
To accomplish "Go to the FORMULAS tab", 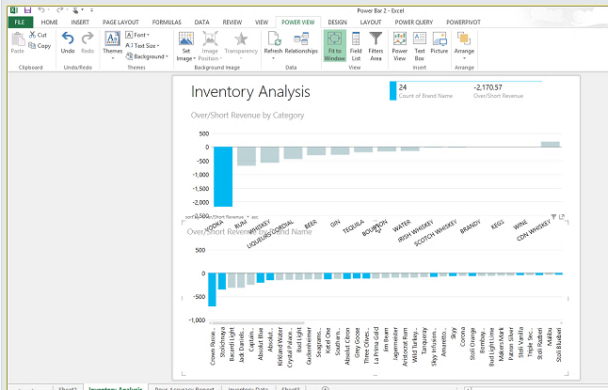I will [x=167, y=22].
